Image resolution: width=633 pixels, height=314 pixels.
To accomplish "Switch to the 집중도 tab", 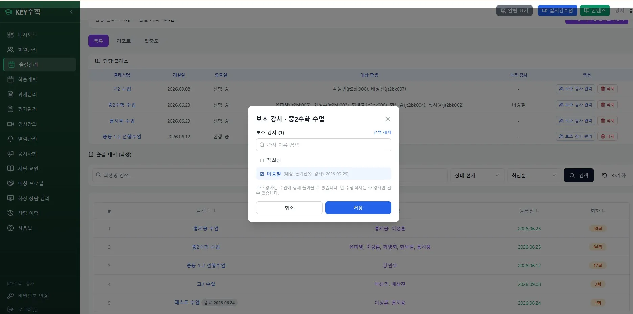I will click(x=151, y=41).
